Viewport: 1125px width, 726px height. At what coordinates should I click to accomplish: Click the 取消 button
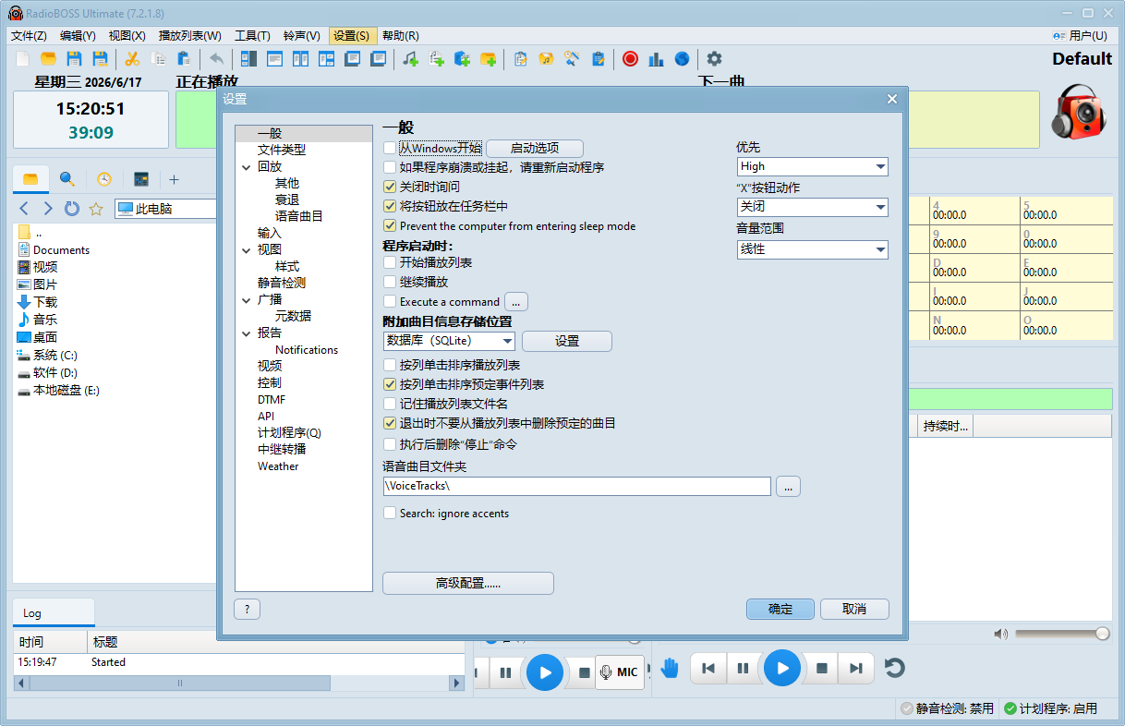(854, 609)
